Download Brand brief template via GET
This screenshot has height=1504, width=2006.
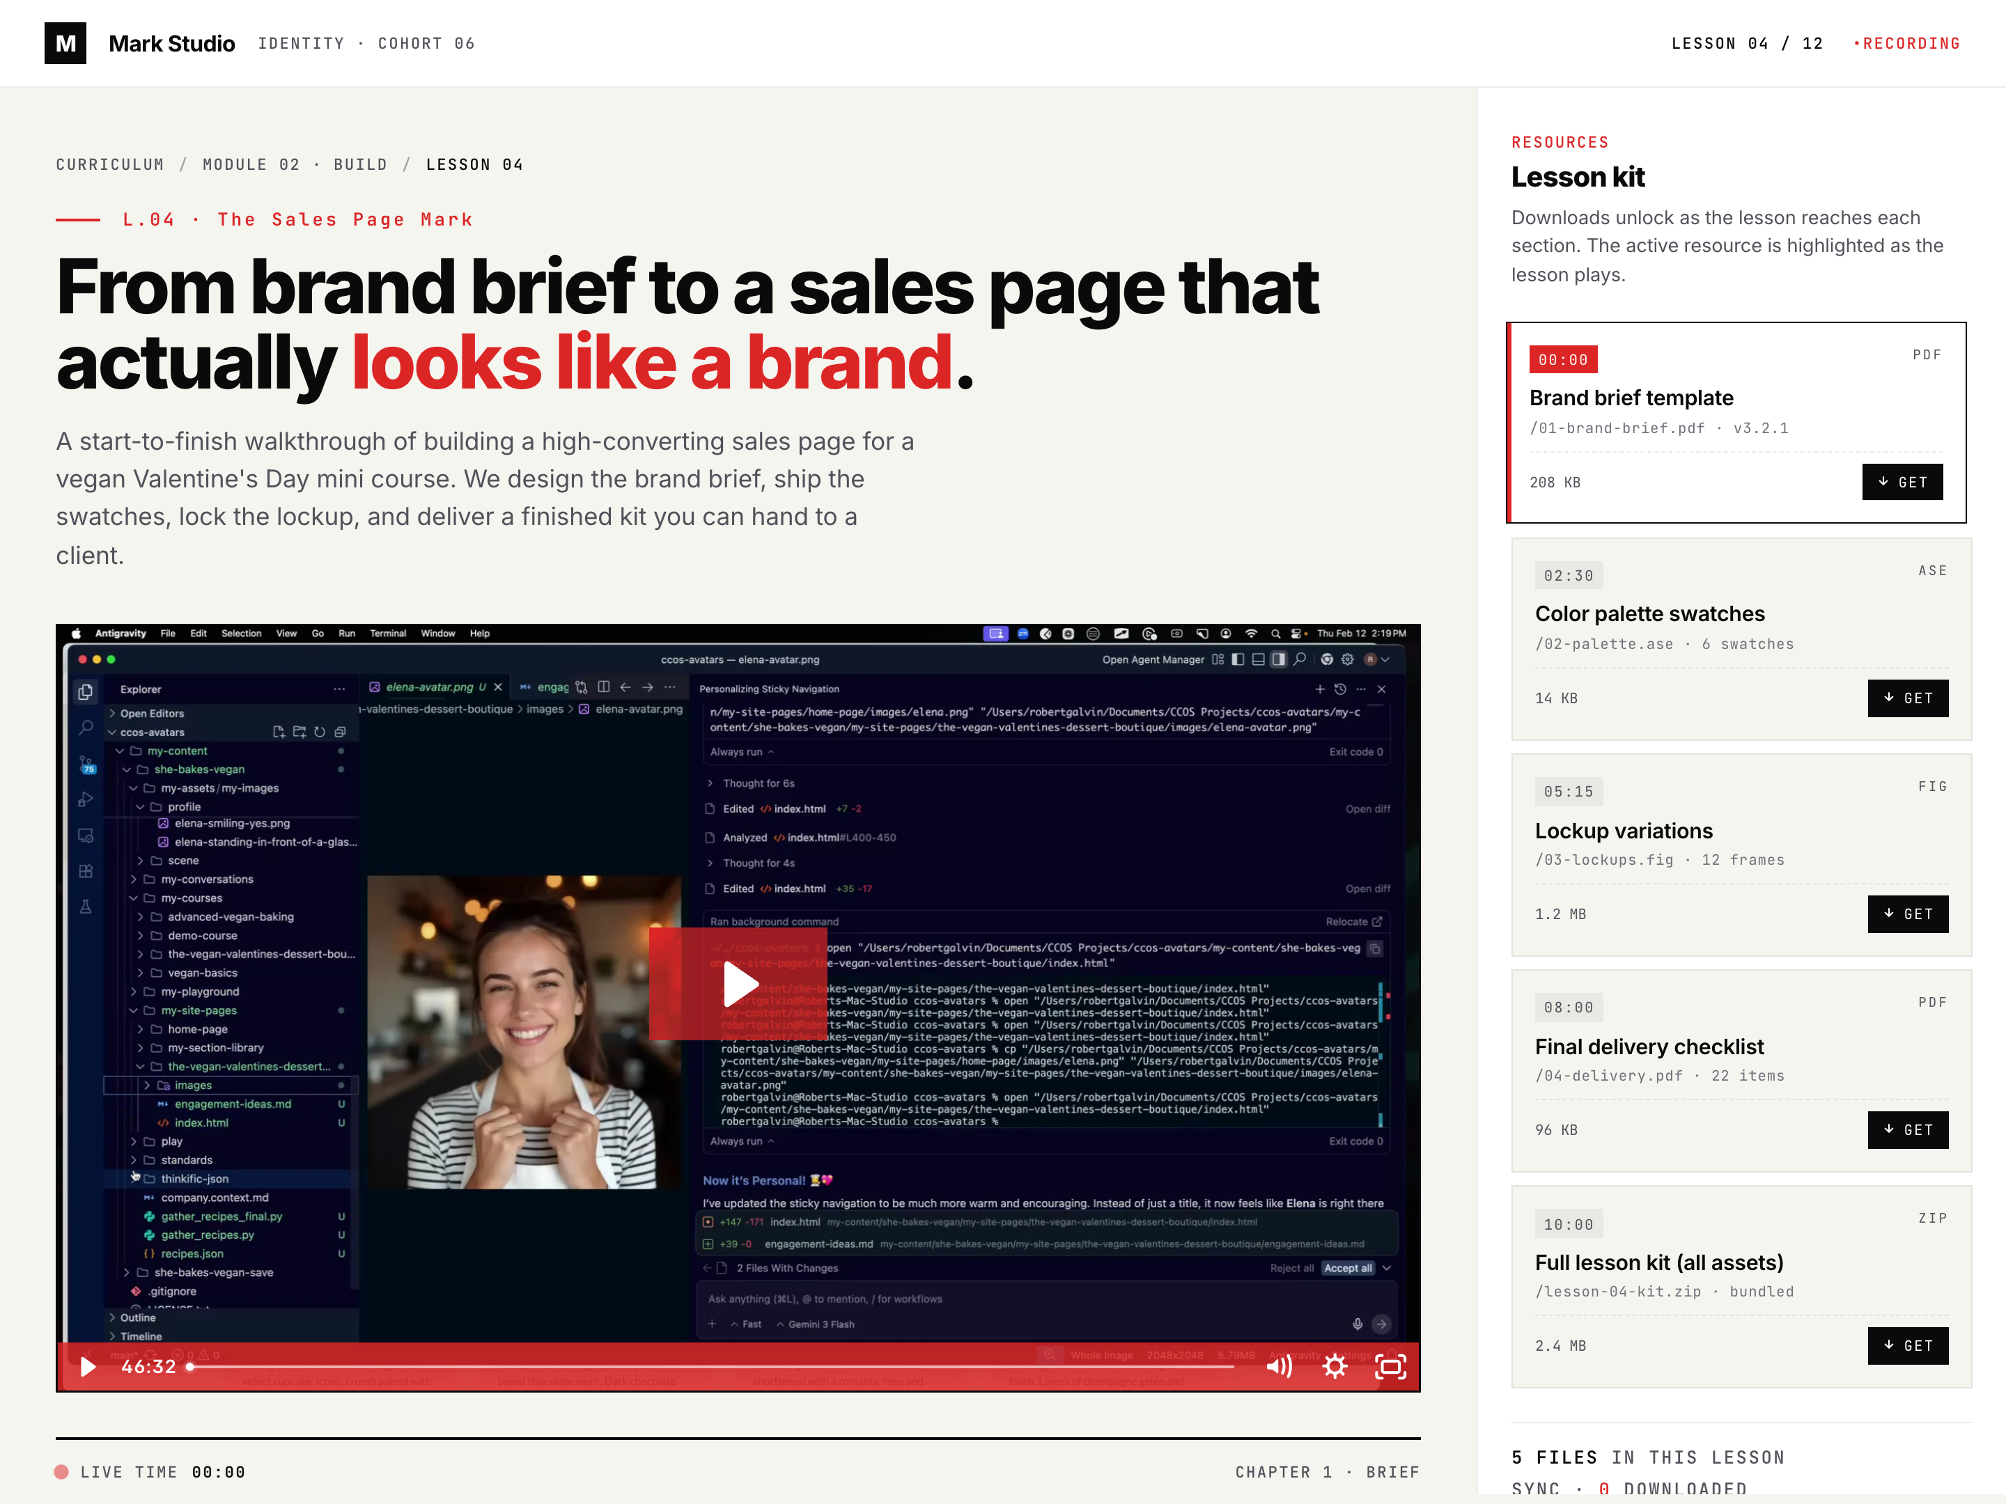(x=1903, y=483)
